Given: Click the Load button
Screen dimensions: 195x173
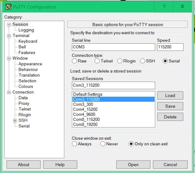Looking at the screenshot, I should 170,95.
